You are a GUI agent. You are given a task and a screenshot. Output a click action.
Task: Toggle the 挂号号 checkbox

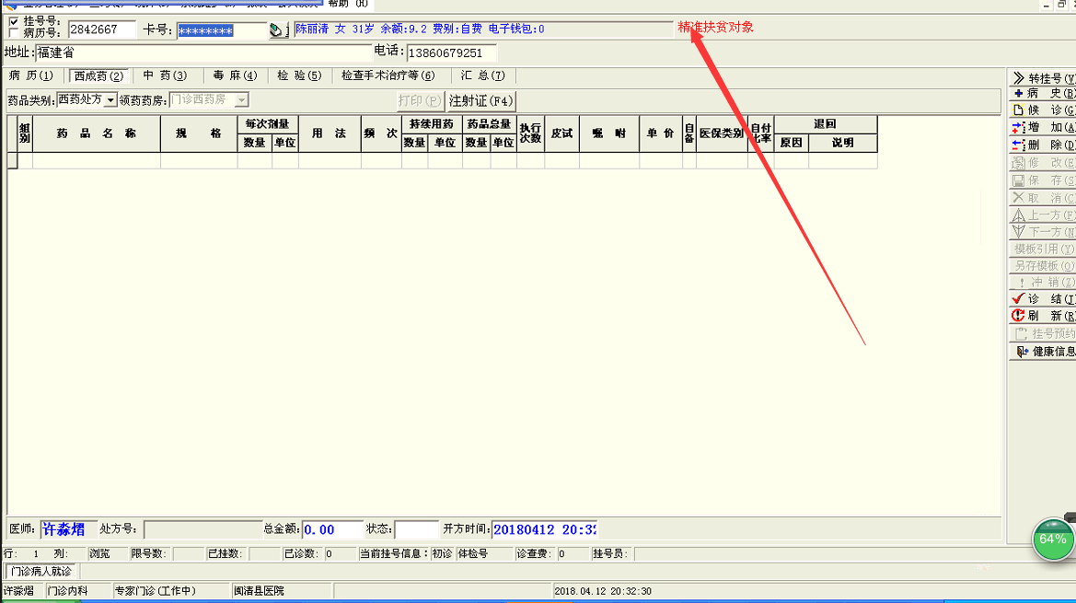pyautogui.click(x=13, y=21)
